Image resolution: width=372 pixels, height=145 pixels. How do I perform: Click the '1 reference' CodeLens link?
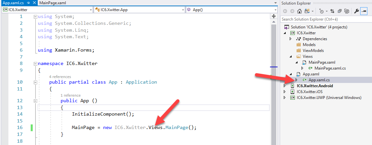71,95
